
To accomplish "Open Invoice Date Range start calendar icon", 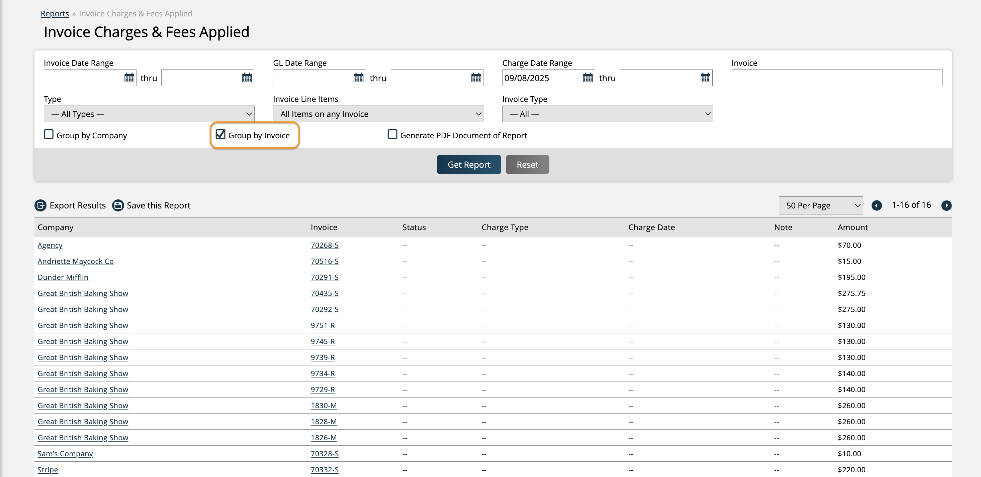I will 129,78.
